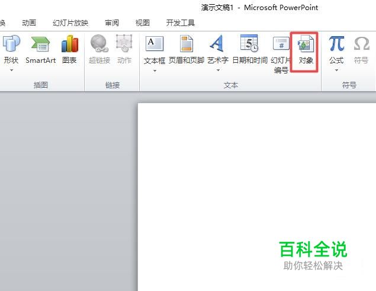Switch to the View (视图) tab
376x291 pixels.
click(143, 23)
